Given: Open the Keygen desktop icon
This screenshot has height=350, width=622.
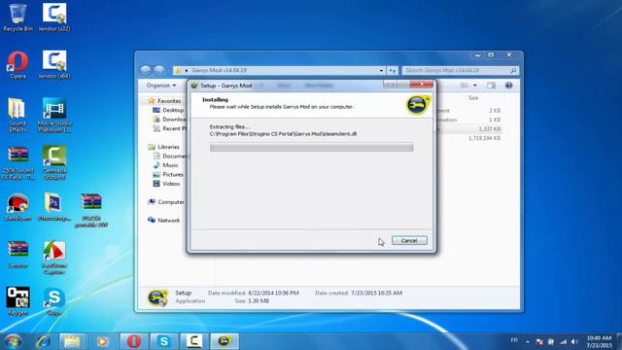Looking at the screenshot, I should point(17,301).
